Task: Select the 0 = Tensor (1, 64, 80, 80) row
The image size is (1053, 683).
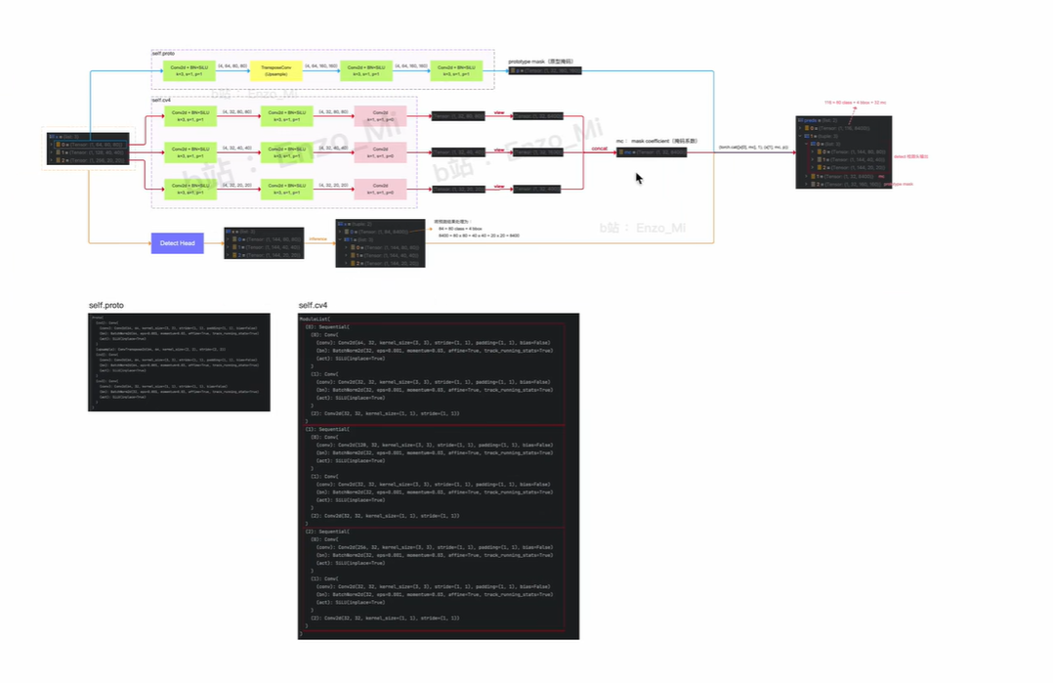Action: click(89, 145)
